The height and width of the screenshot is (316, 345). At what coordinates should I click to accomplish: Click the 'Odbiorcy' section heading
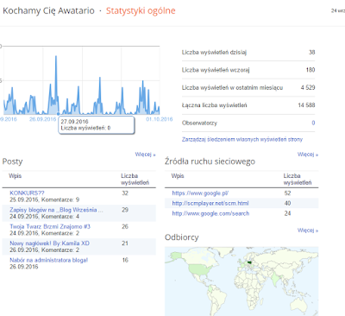(182, 237)
